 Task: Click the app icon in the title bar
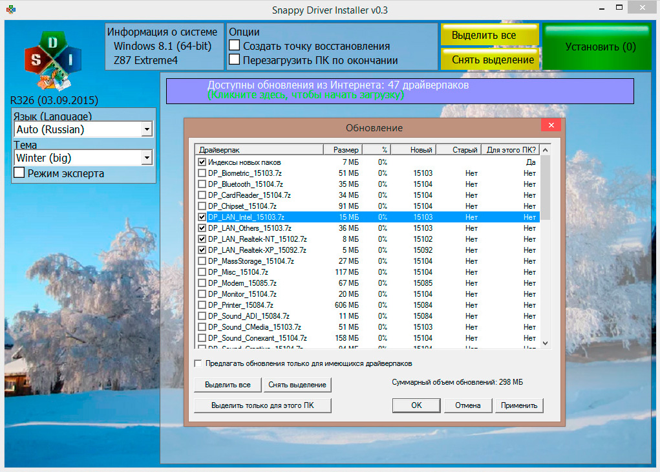[x=11, y=10]
